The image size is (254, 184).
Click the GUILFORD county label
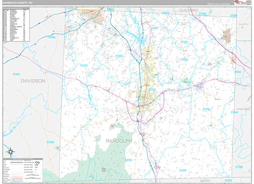point(188,9)
